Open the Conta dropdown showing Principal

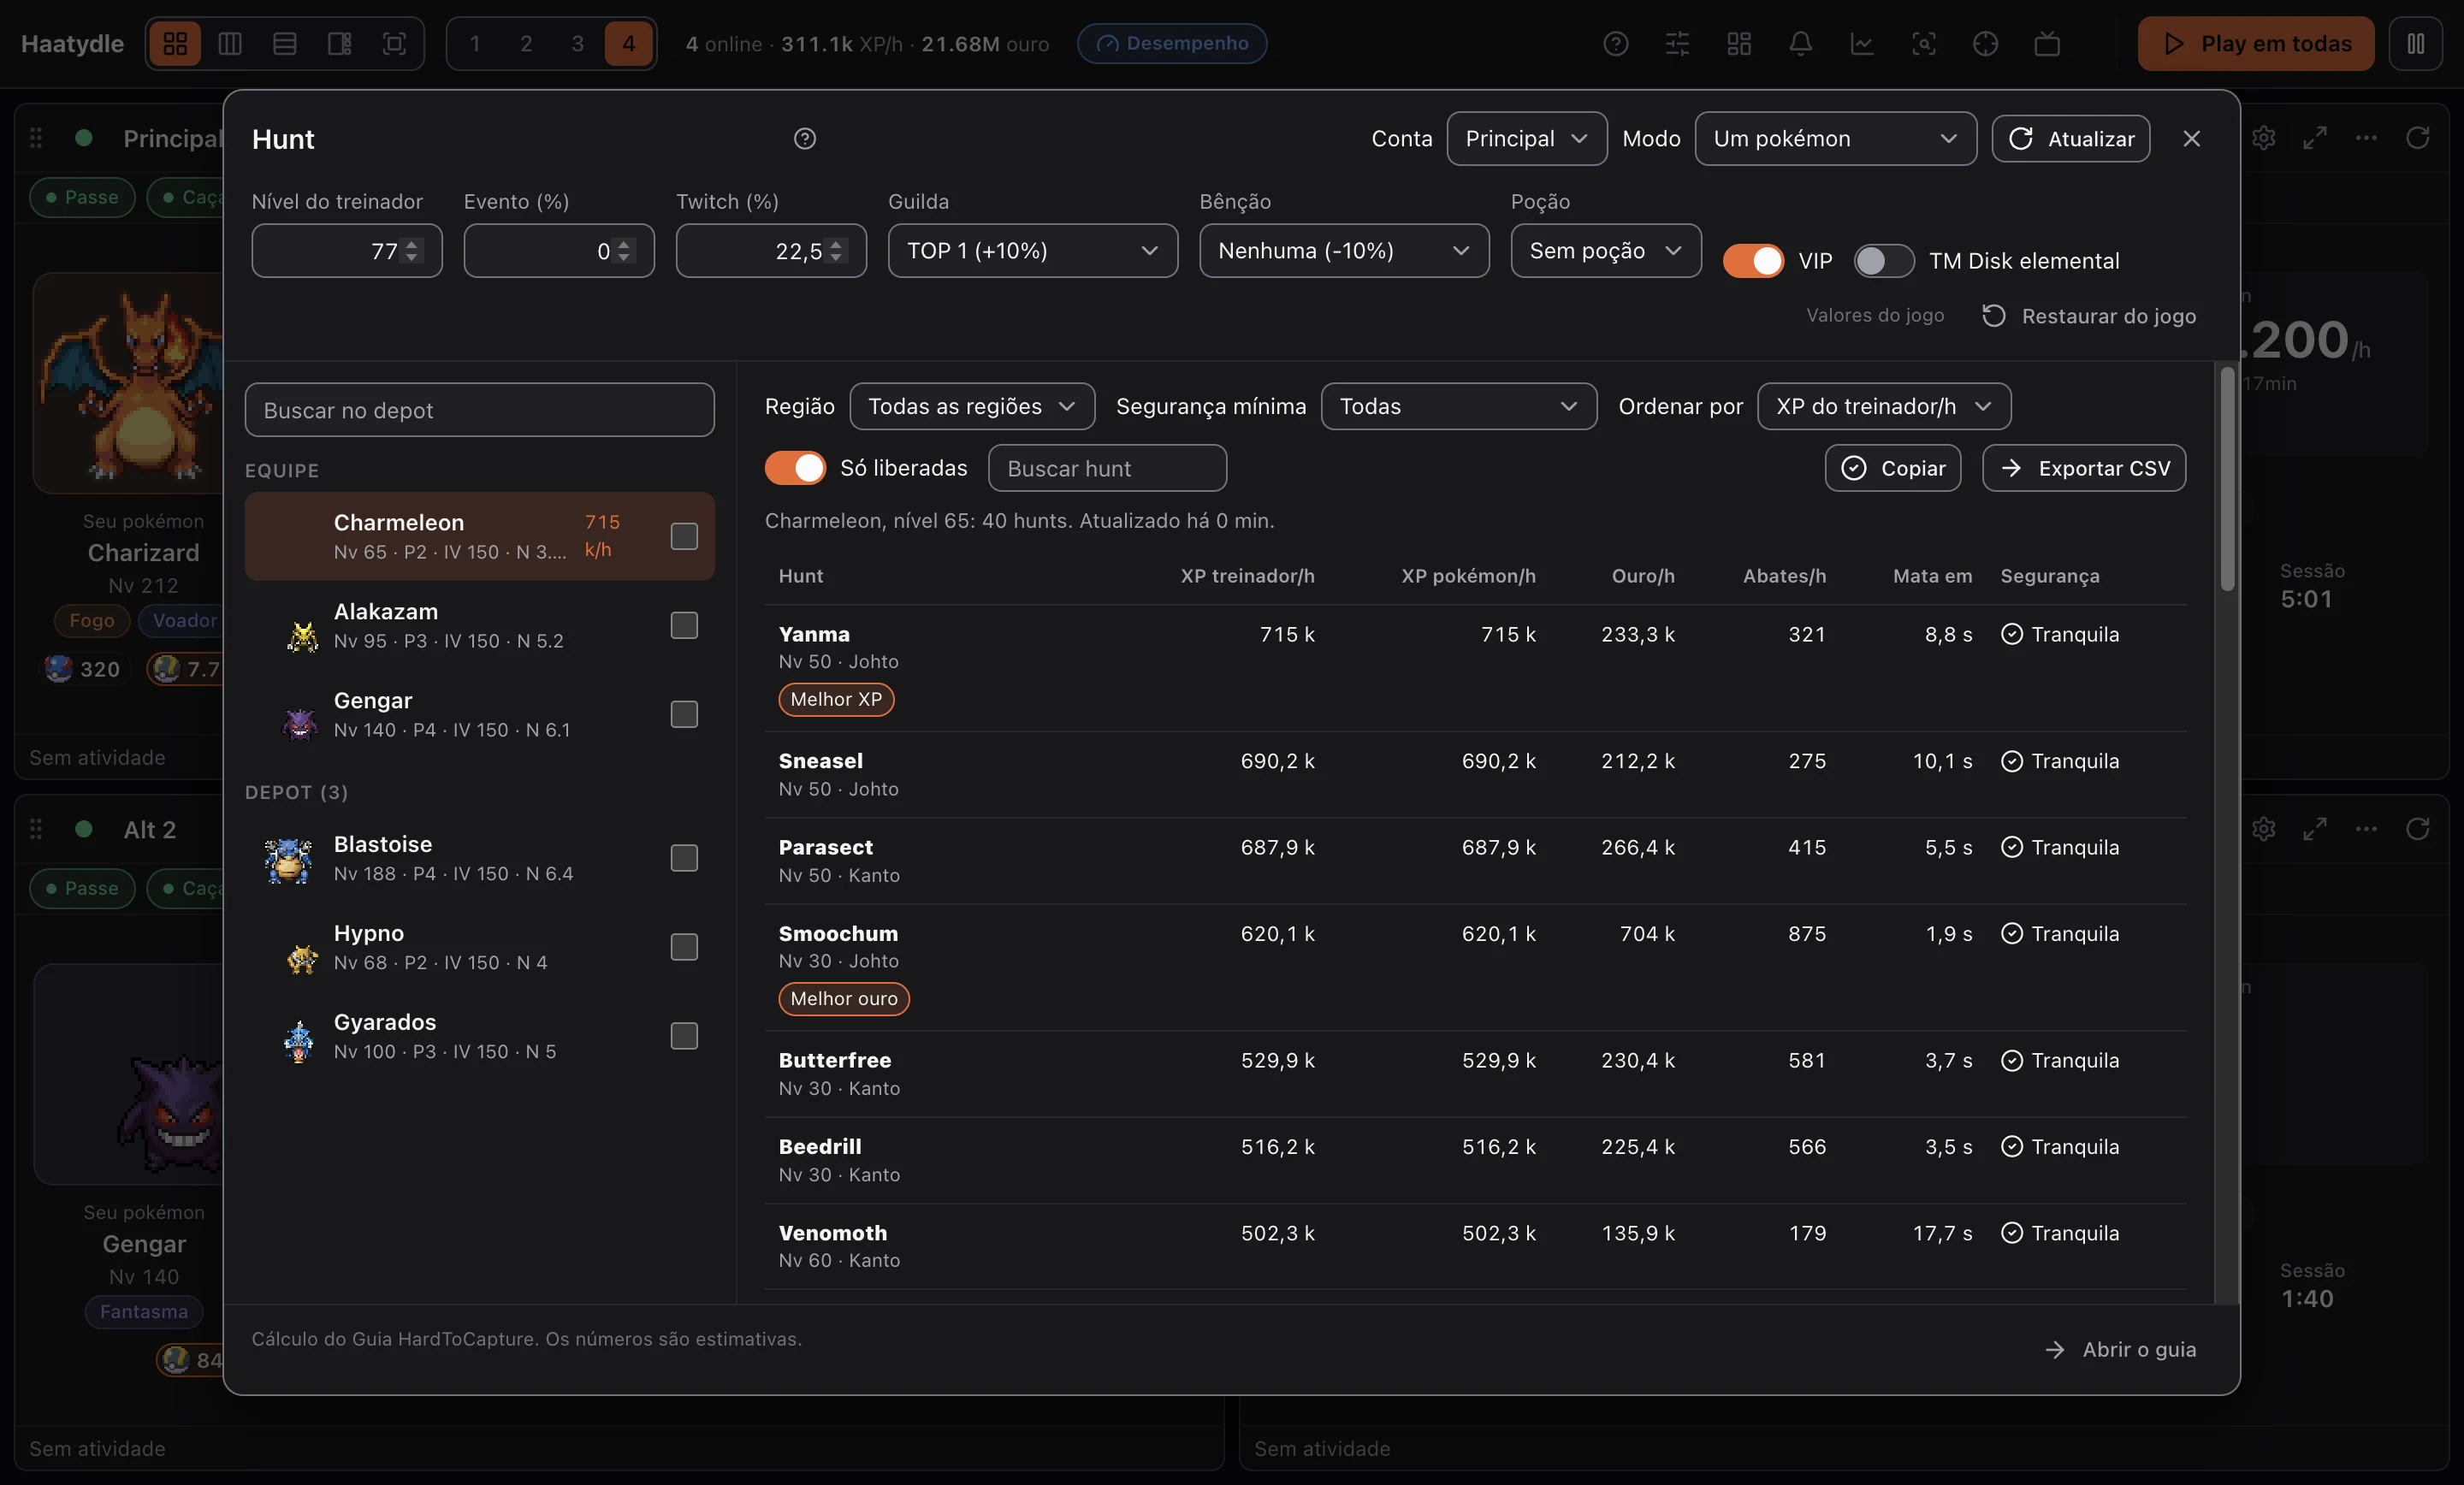(1527, 138)
